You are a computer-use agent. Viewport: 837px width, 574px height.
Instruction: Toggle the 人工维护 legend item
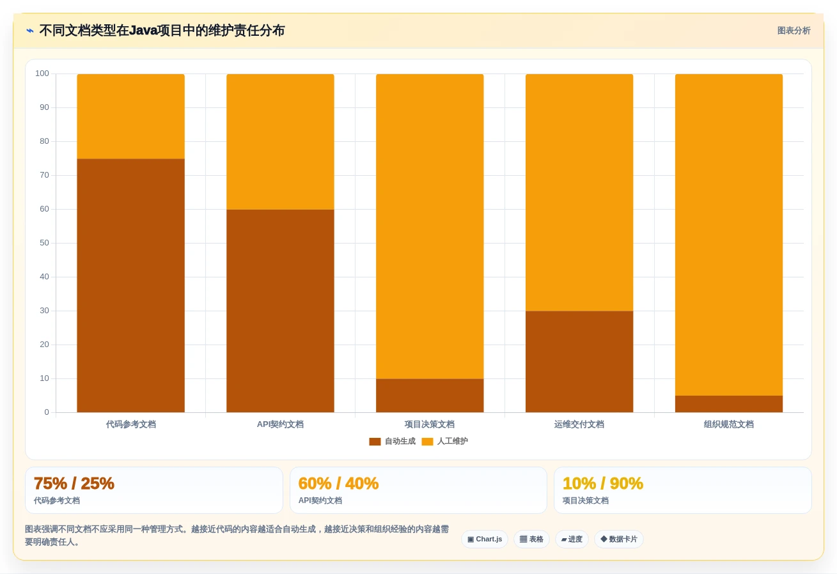pos(444,442)
